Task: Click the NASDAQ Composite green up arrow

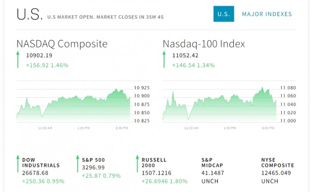Action: pos(18,60)
